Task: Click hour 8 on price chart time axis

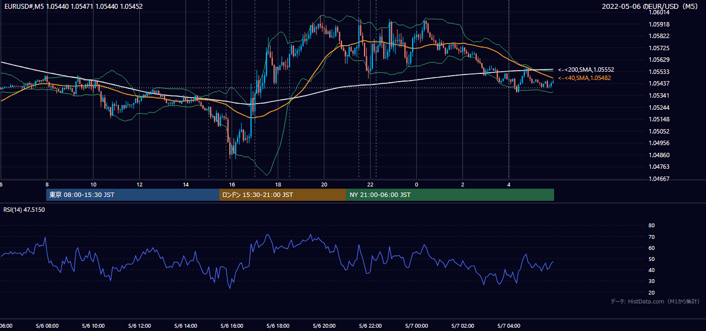Action: pyautogui.click(x=47, y=184)
